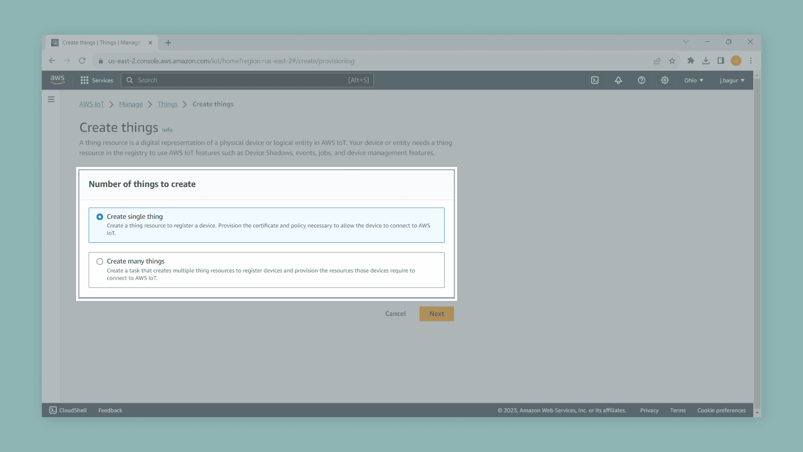The width and height of the screenshot is (803, 452).
Task: Go forward using the browser forward arrow
Action: (67, 61)
